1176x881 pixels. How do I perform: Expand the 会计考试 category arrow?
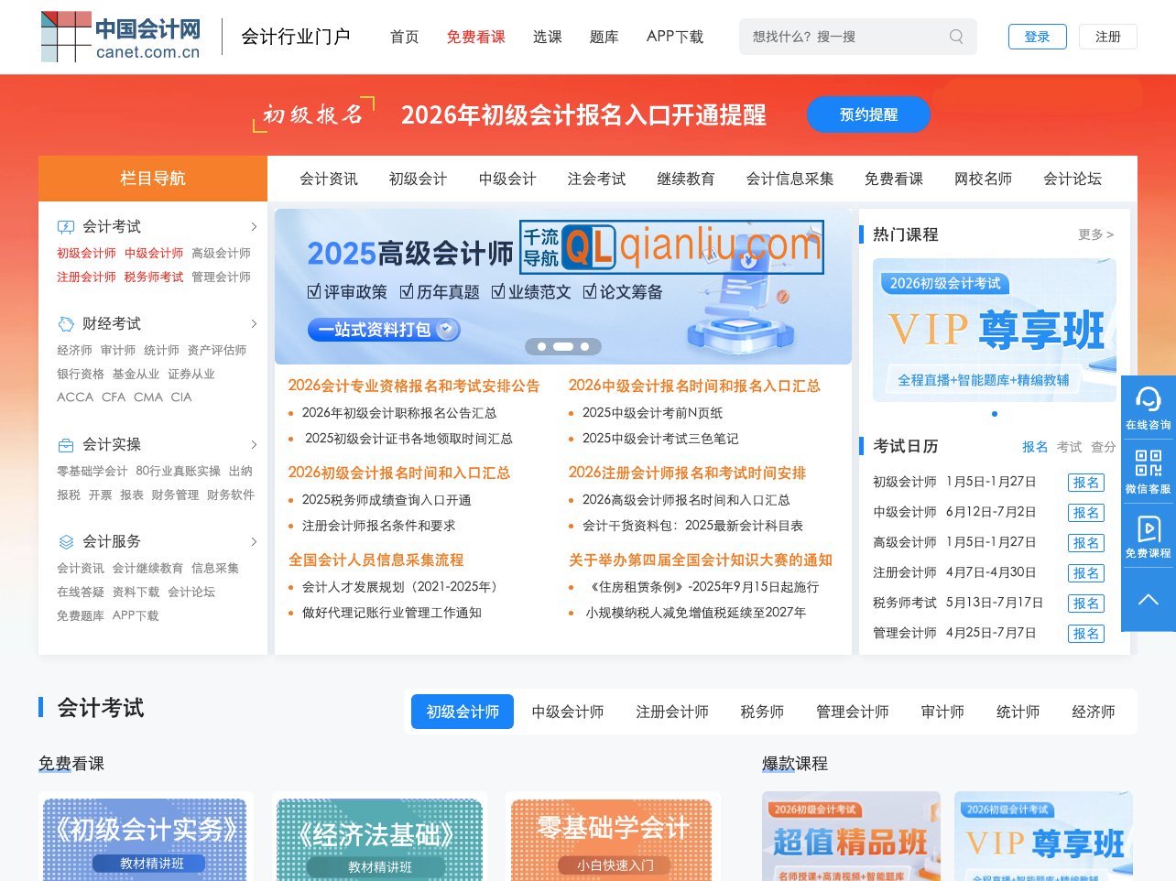[254, 225]
